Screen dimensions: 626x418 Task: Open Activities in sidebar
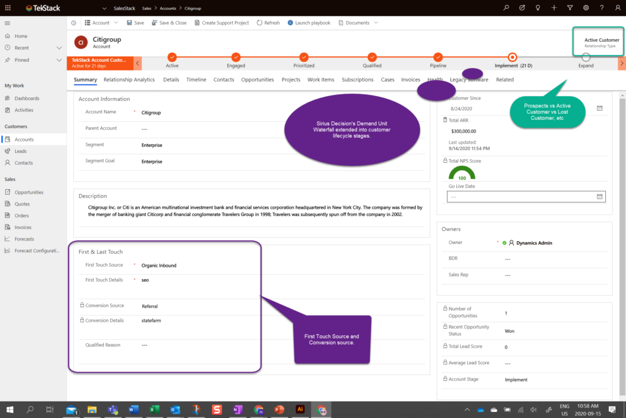24,110
